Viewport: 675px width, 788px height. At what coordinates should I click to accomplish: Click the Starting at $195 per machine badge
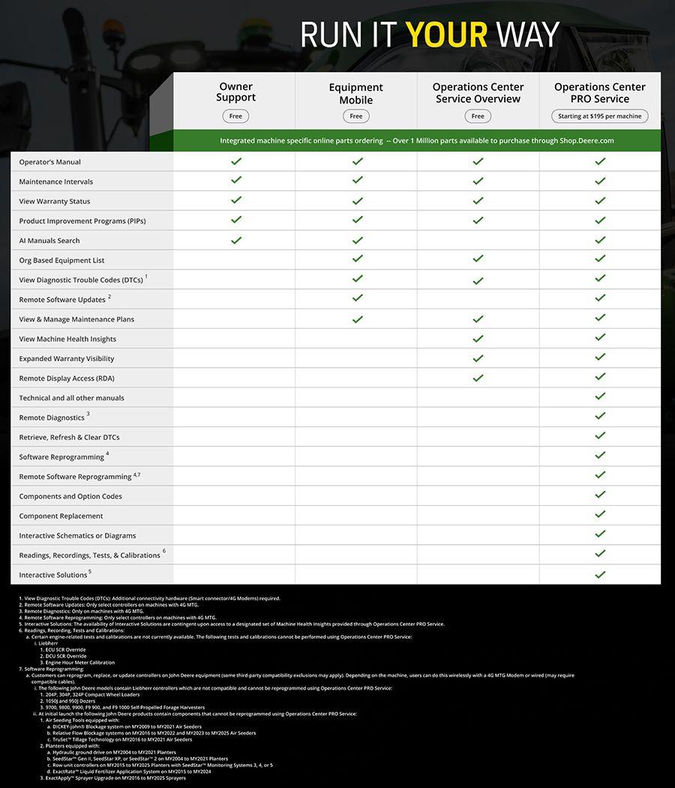pyautogui.click(x=600, y=116)
